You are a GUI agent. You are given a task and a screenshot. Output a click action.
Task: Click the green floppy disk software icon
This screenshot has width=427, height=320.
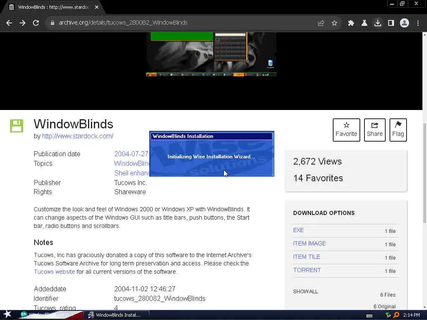click(17, 126)
